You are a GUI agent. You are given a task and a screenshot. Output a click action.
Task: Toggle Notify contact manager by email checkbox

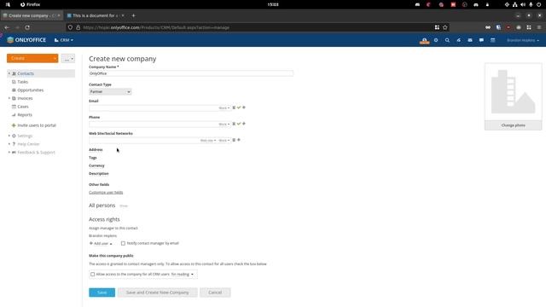123,243
